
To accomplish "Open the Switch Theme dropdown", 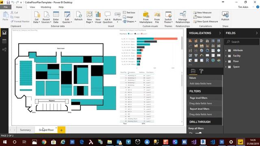I will [x=168, y=17].
